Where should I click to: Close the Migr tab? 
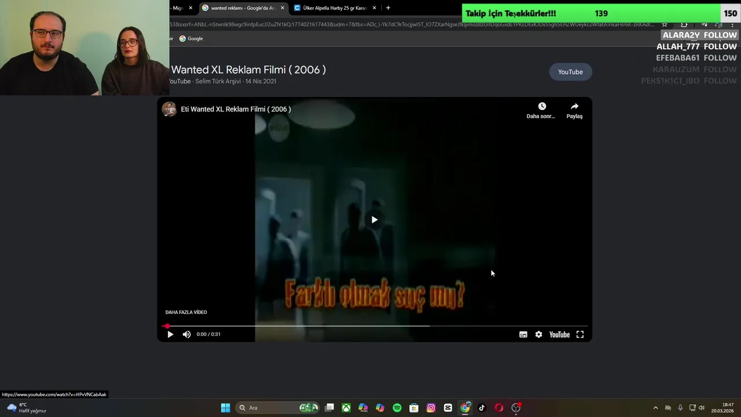pos(190,8)
